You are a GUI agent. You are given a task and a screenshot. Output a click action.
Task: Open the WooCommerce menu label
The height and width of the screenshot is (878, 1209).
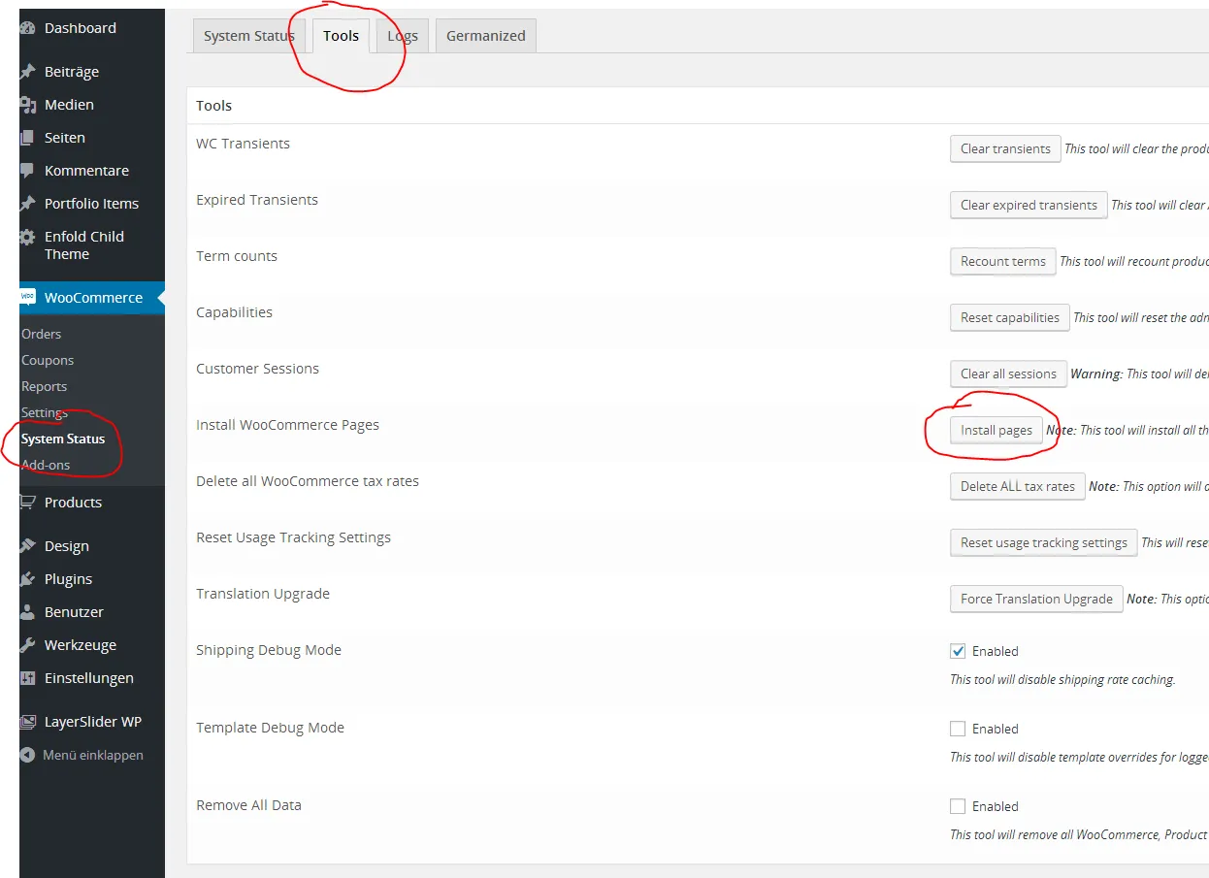pos(93,298)
